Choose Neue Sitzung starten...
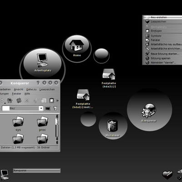This screenshot has width=182, height=182. point(162,54)
